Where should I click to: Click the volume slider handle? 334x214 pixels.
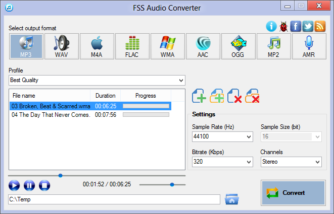click(172, 185)
